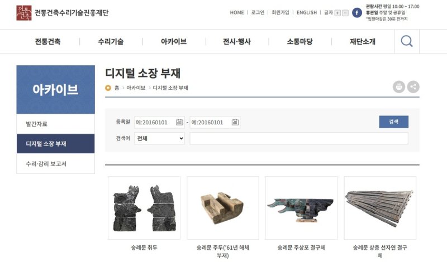Viewport: 447px width, 262px height.
Task: Click the 로그인 link
Action: 258,12
